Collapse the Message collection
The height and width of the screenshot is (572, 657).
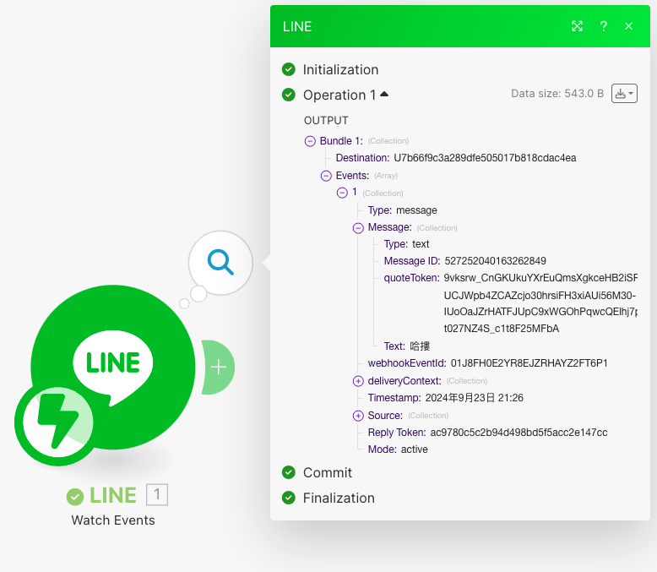point(358,228)
